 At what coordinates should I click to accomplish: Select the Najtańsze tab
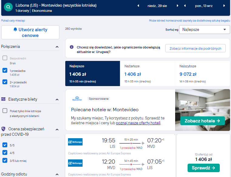tap(147, 73)
